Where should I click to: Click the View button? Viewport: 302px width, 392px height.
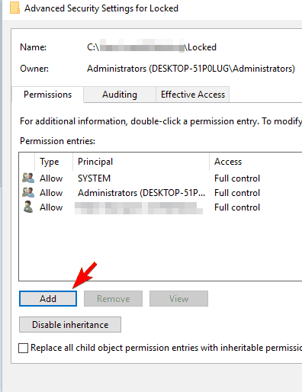tap(178, 298)
